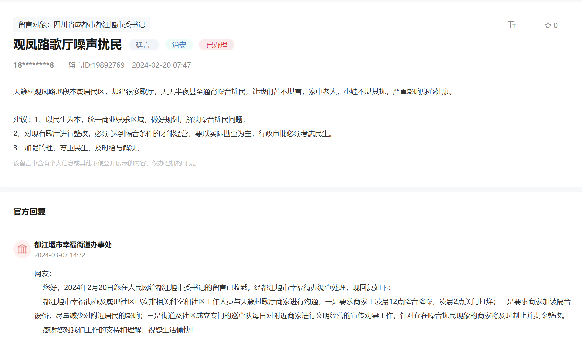Click the masked phone number 18********8
This screenshot has height=364, width=582.
(33, 65)
